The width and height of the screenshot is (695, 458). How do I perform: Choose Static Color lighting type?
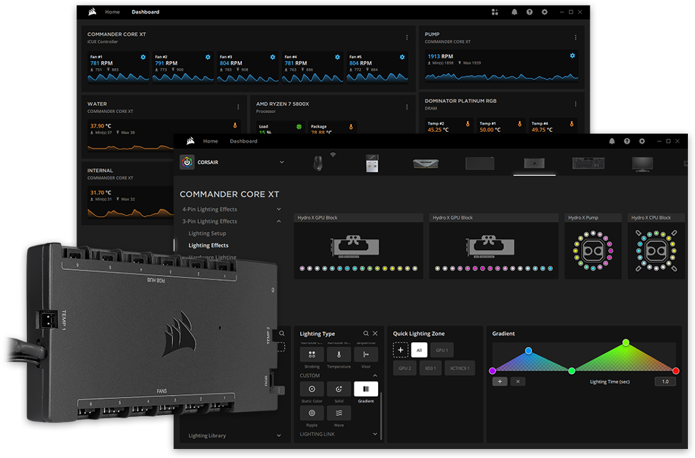click(311, 389)
